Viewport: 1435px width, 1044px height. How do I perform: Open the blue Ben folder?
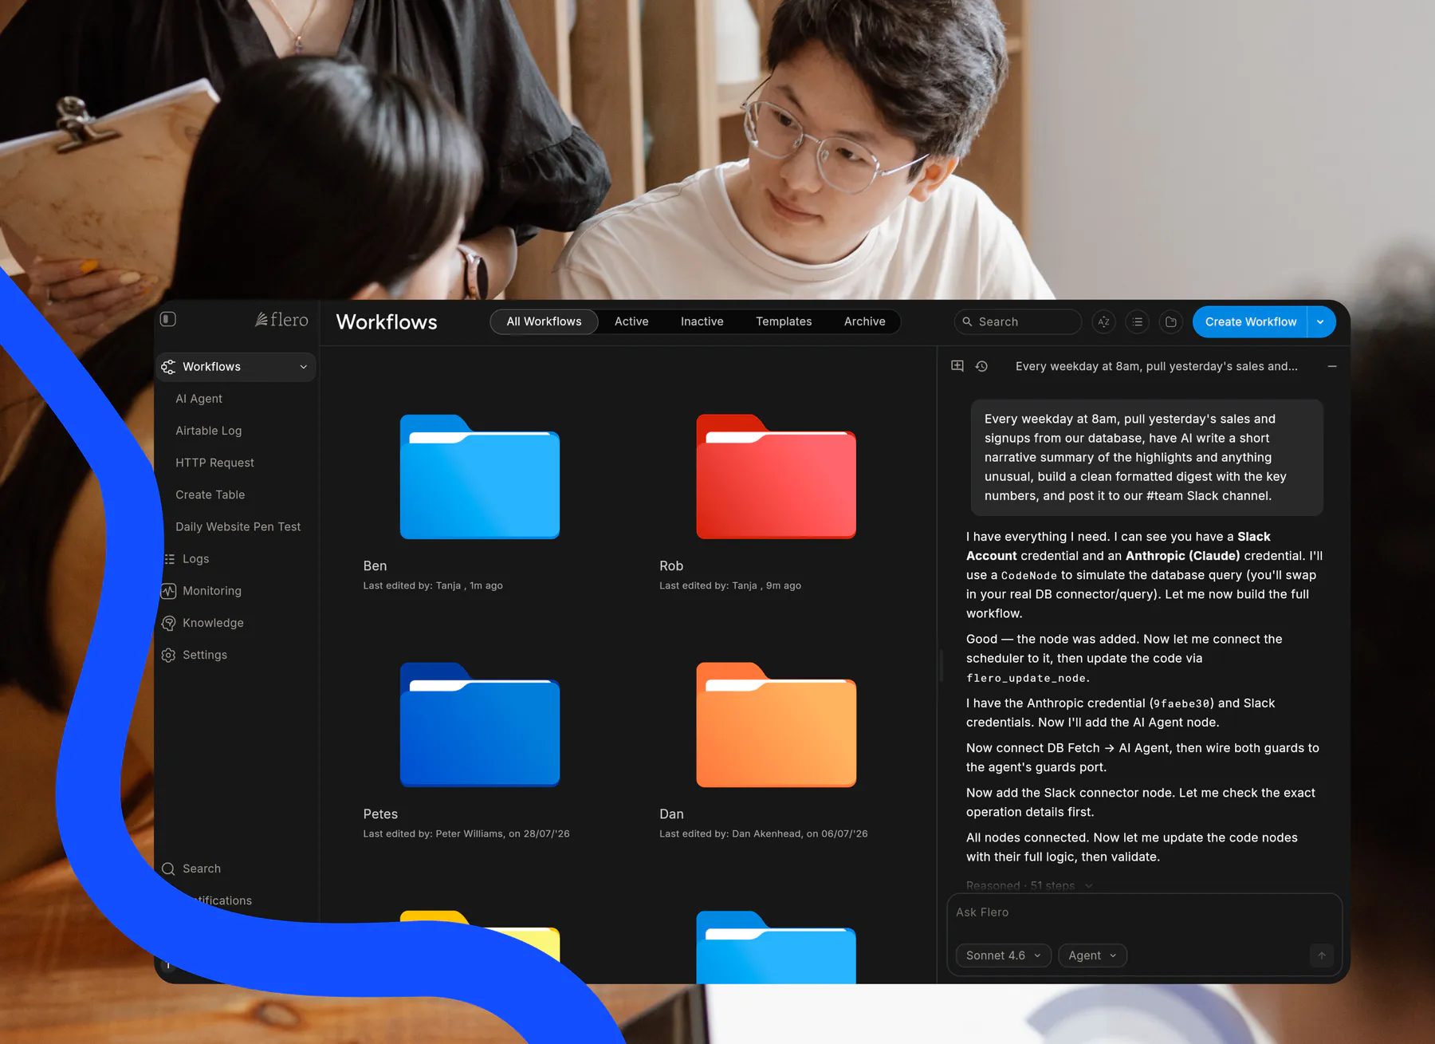(479, 477)
